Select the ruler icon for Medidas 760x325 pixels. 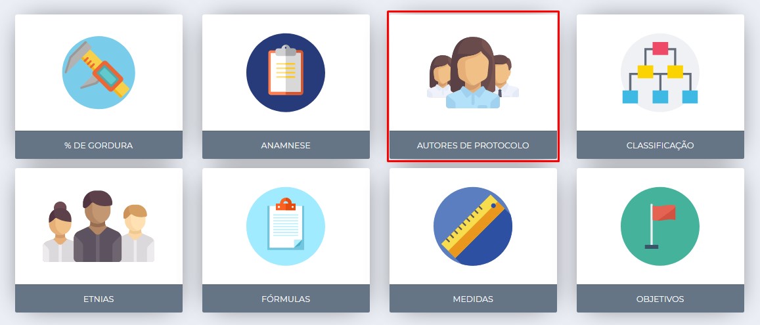[472, 227]
